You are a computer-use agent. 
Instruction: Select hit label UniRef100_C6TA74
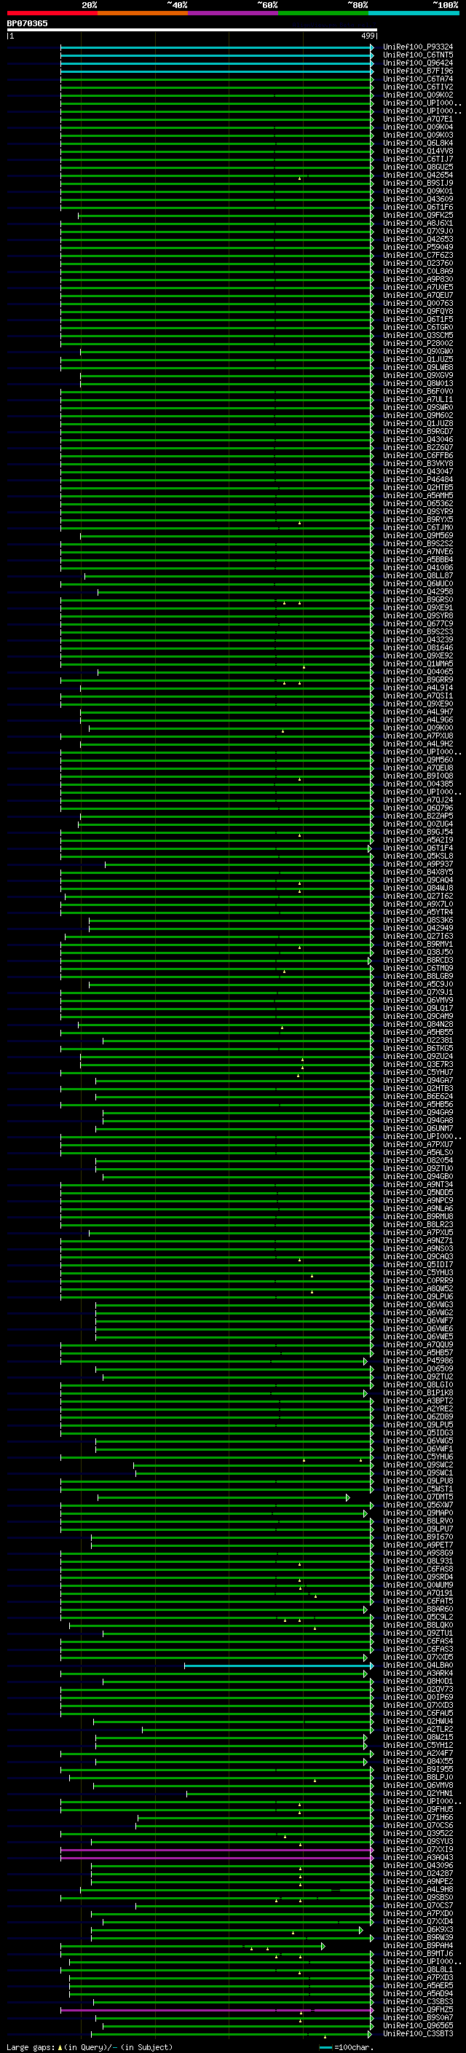pyautogui.click(x=418, y=79)
